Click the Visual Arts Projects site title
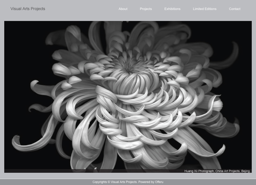This screenshot has width=256, height=185. pyautogui.click(x=28, y=9)
